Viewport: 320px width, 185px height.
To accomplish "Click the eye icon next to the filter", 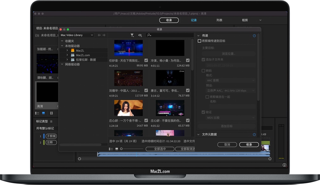I will coord(140,35).
